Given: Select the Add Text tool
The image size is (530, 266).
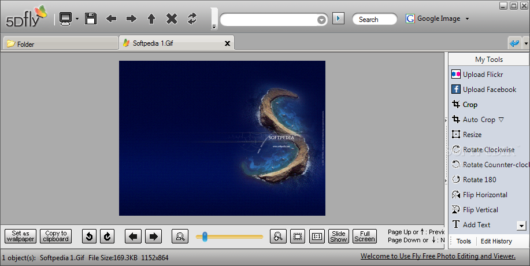Looking at the screenshot, I should pos(471,225).
